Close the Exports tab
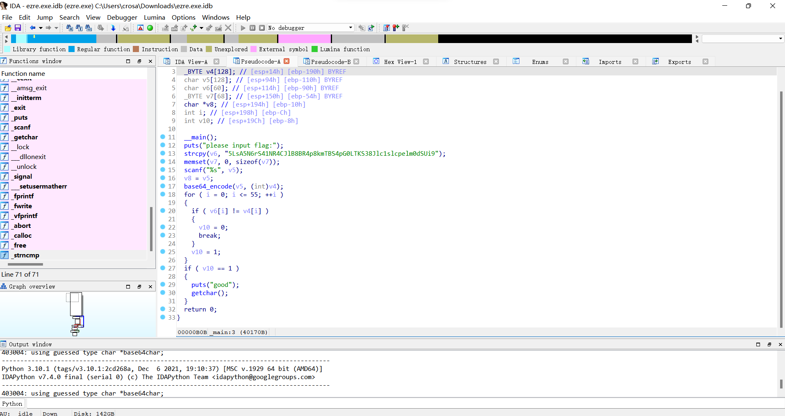 pos(705,61)
